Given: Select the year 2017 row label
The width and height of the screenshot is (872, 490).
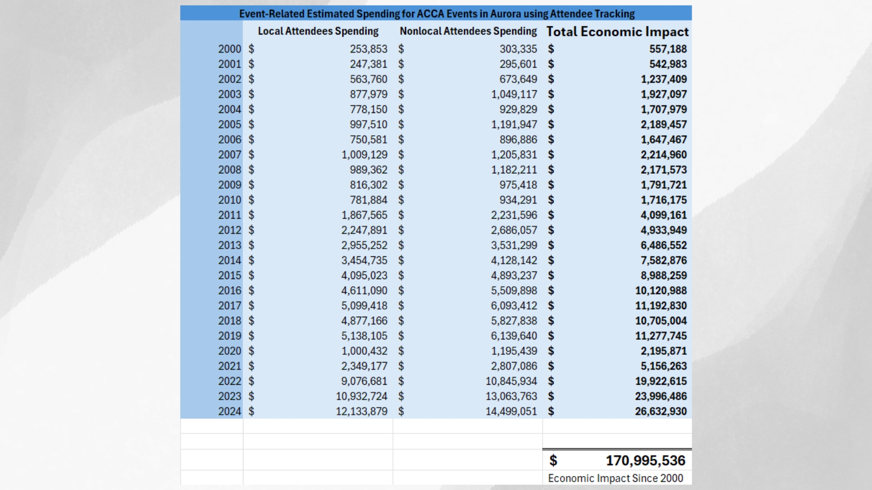Looking at the screenshot, I should [x=229, y=305].
